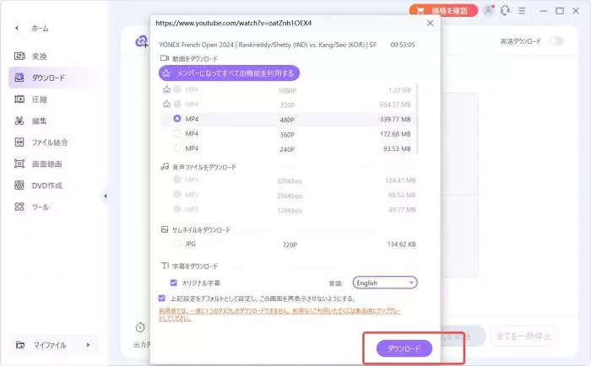
Task: Click the 音声ファイルをダウンロード music note icon
Action: (x=165, y=166)
